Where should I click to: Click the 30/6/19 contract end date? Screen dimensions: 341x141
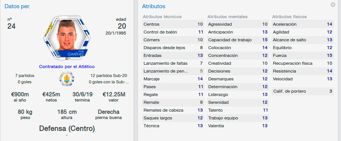click(83, 94)
